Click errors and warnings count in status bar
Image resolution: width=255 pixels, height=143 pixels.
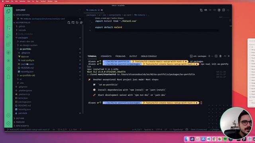(62, 129)
